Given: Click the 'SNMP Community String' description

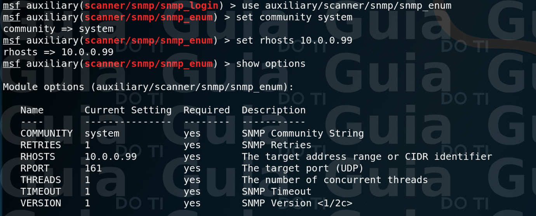Looking at the screenshot, I should 303,134.
